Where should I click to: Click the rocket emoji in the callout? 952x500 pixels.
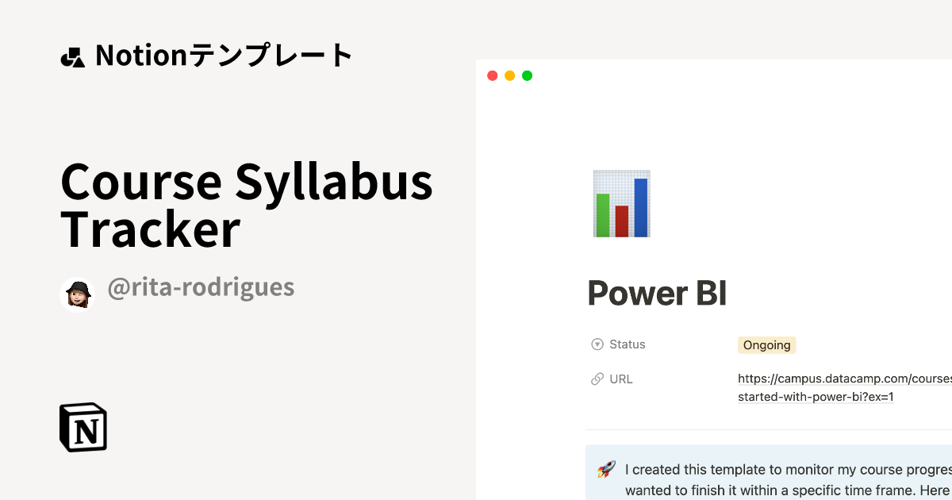tap(605, 469)
